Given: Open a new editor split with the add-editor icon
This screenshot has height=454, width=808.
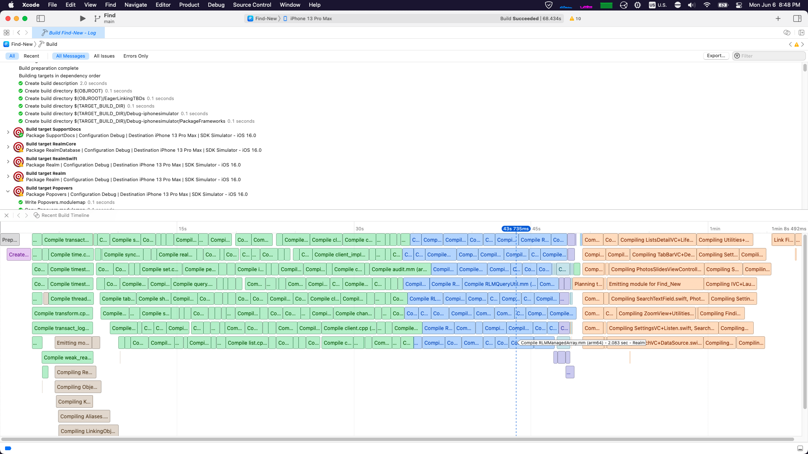Looking at the screenshot, I should click(x=800, y=32).
